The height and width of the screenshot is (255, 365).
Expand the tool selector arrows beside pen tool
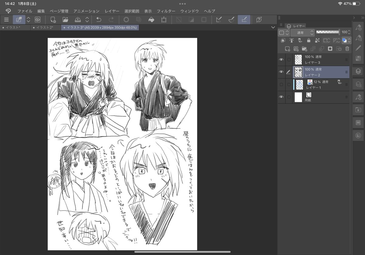pyautogui.click(x=28, y=19)
